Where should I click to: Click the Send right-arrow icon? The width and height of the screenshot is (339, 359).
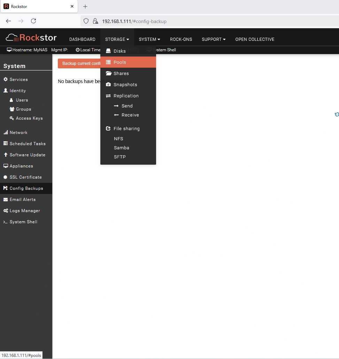[116, 106]
